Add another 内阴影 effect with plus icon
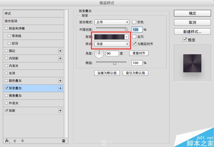Image resolution: width=214 pixels, height=147 pixels. pos(60,58)
